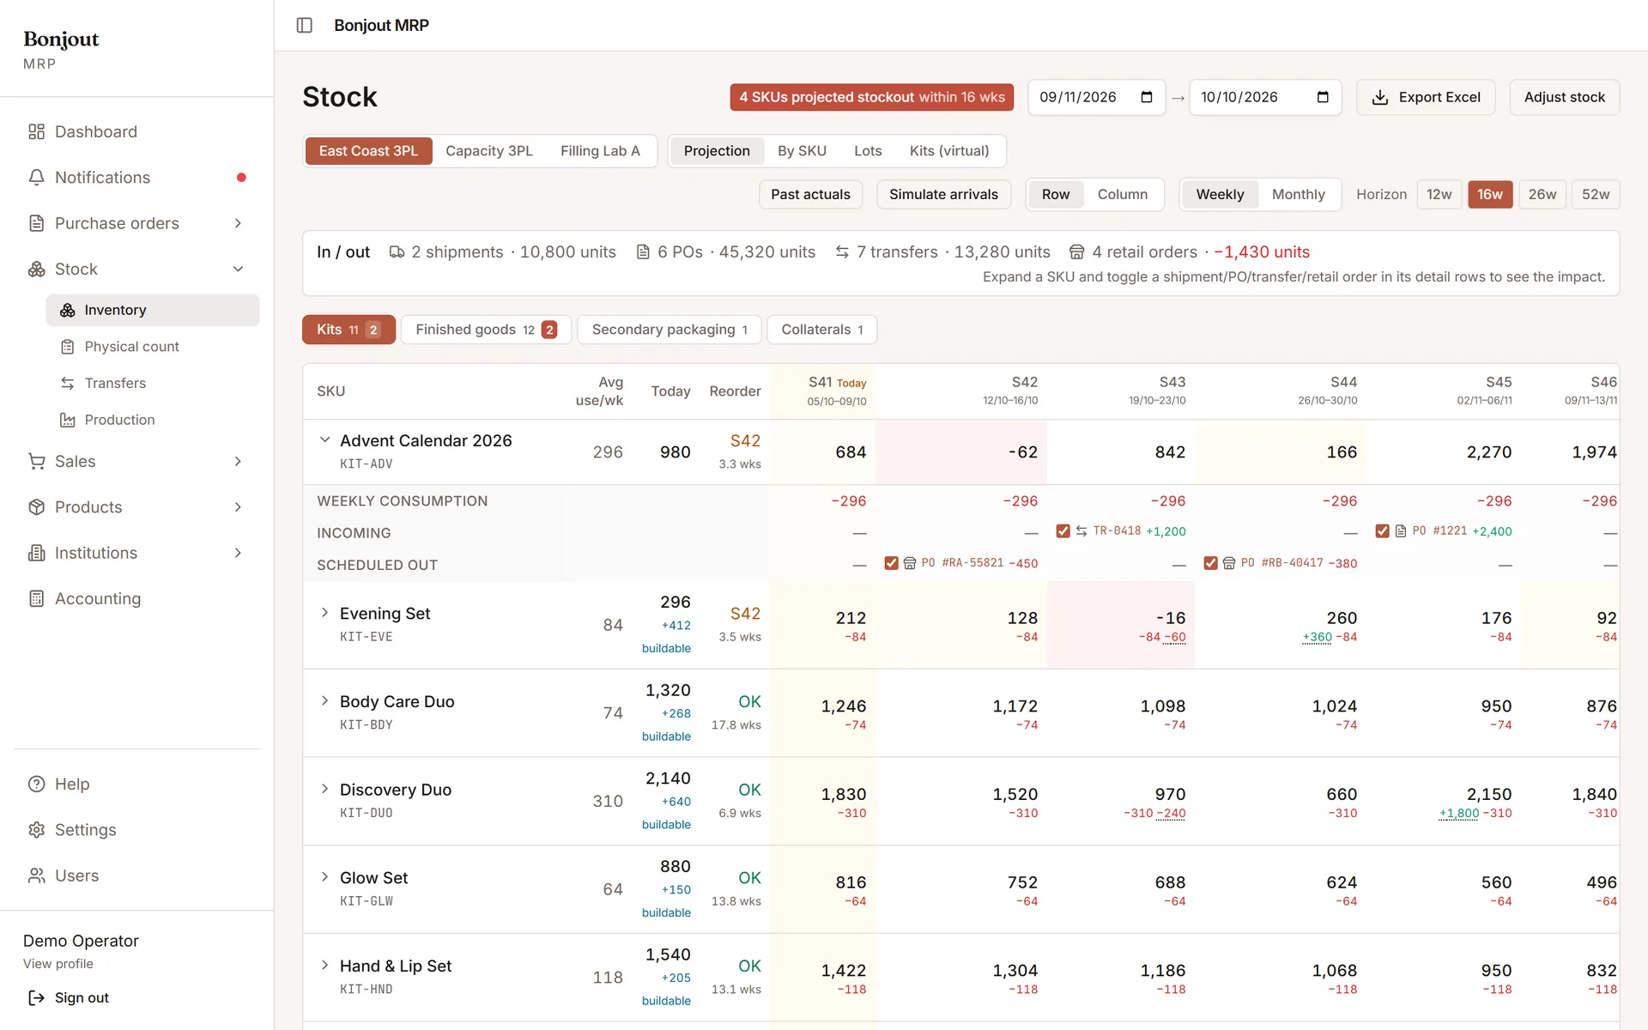
Task: Click Export Excel button
Action: 1426,97
